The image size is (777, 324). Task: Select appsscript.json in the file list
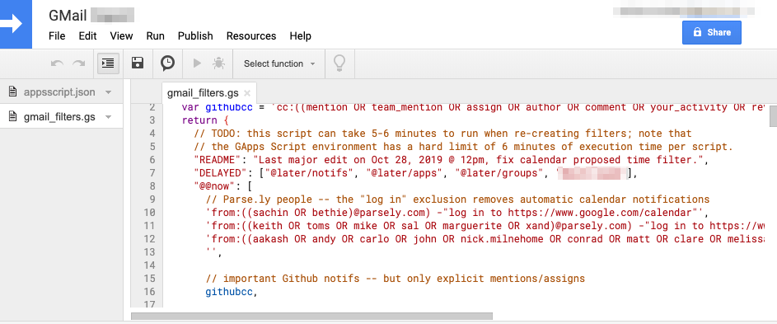[x=59, y=92]
